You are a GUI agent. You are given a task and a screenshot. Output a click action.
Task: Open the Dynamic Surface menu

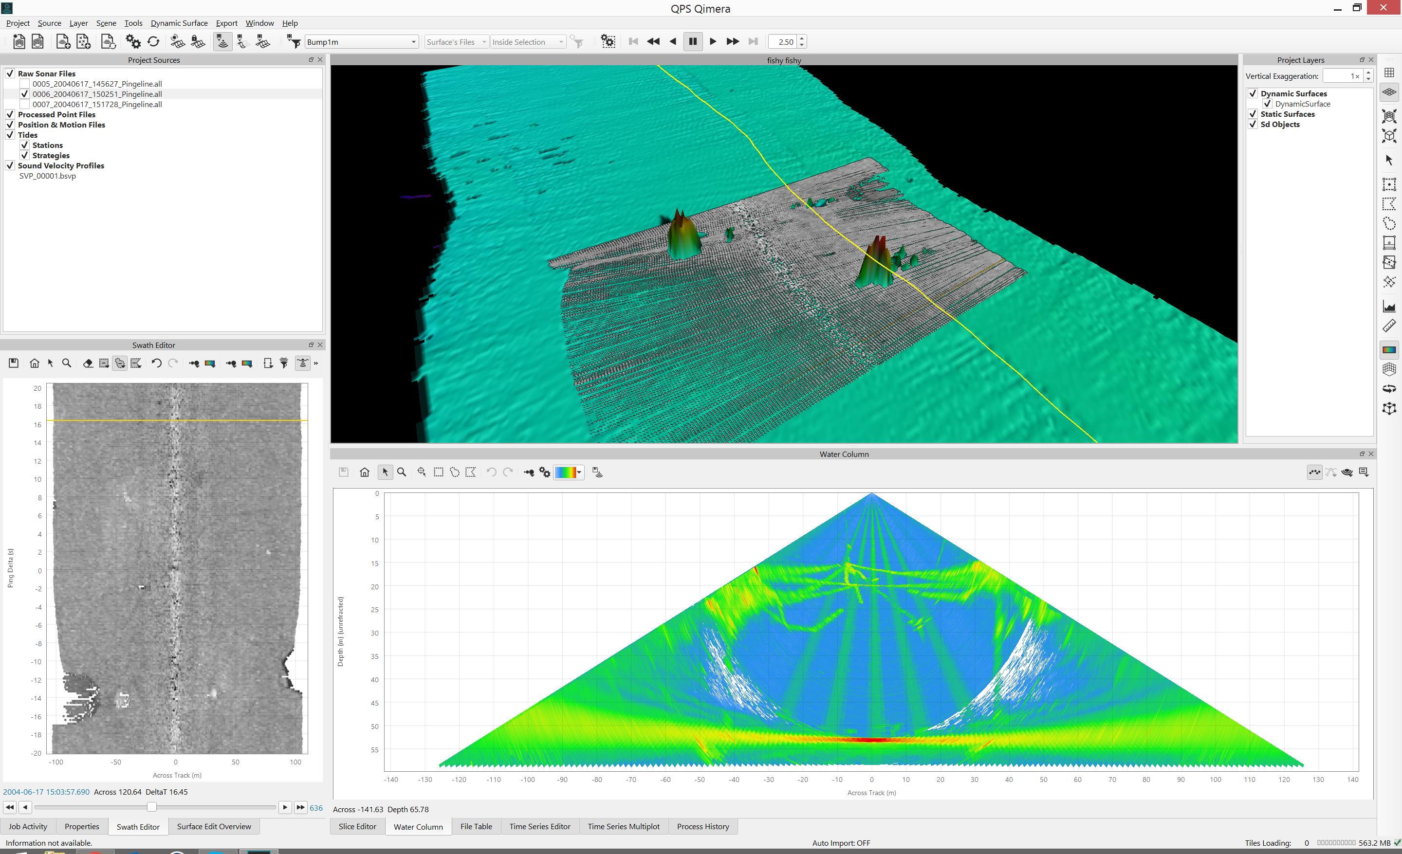click(x=179, y=23)
